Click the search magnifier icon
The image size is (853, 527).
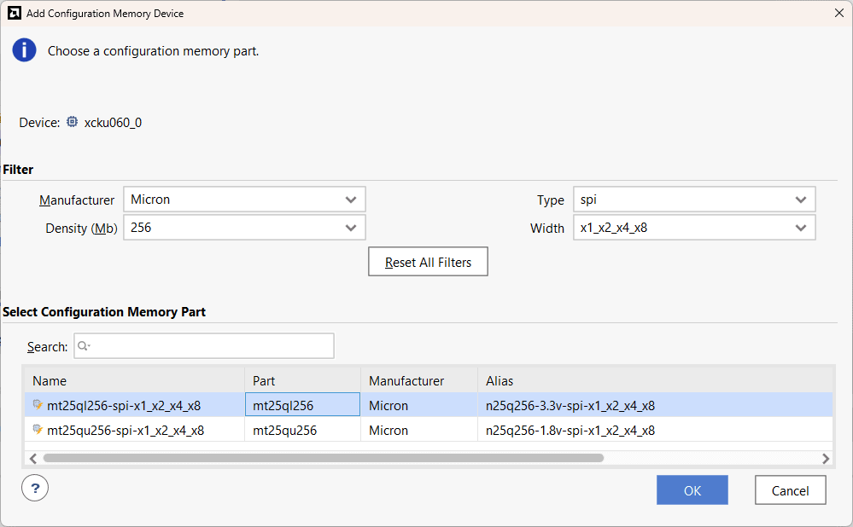[x=84, y=346]
